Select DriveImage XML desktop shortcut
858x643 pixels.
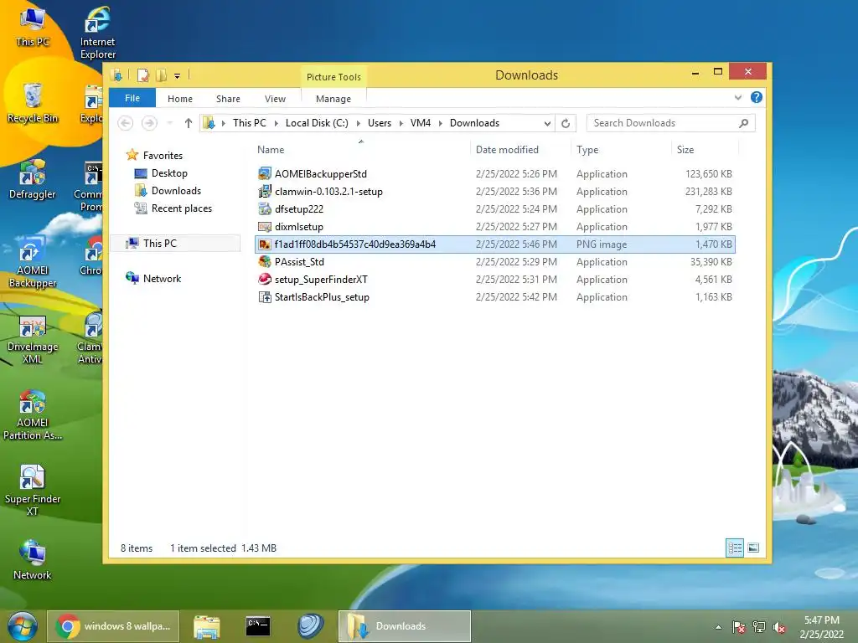[33, 339]
